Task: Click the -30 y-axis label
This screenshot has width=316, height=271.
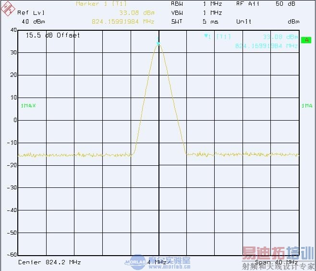Action: pyautogui.click(x=12, y=187)
